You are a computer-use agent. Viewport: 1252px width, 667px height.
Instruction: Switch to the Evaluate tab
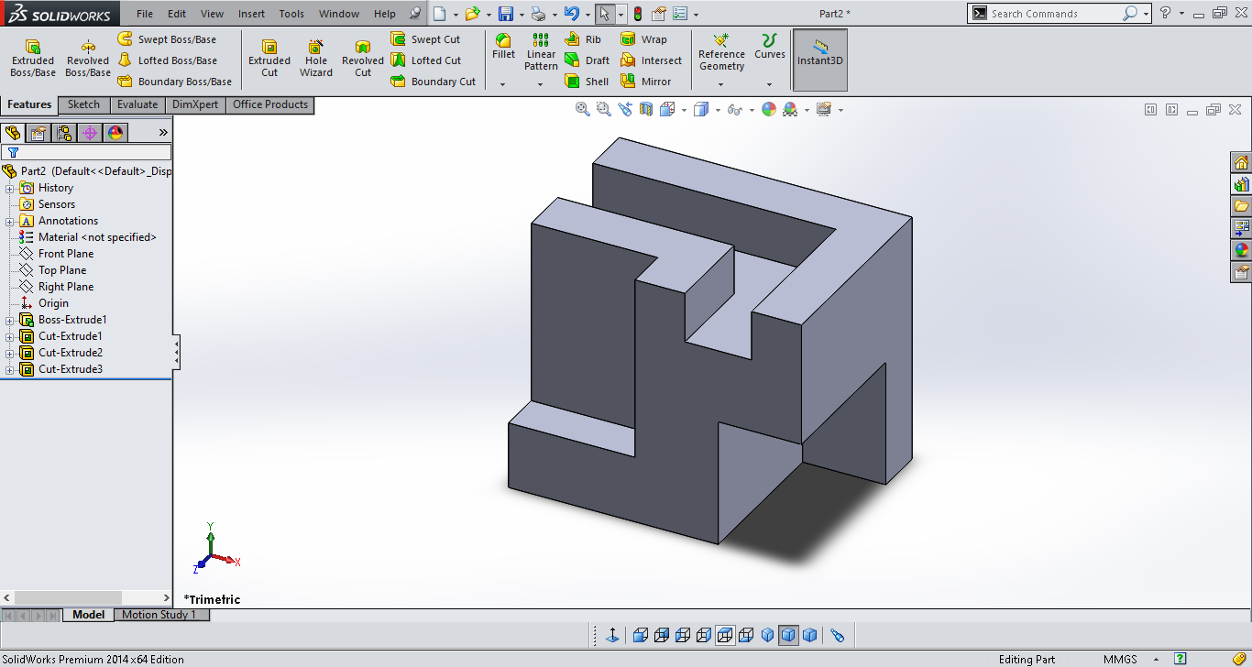tap(137, 104)
